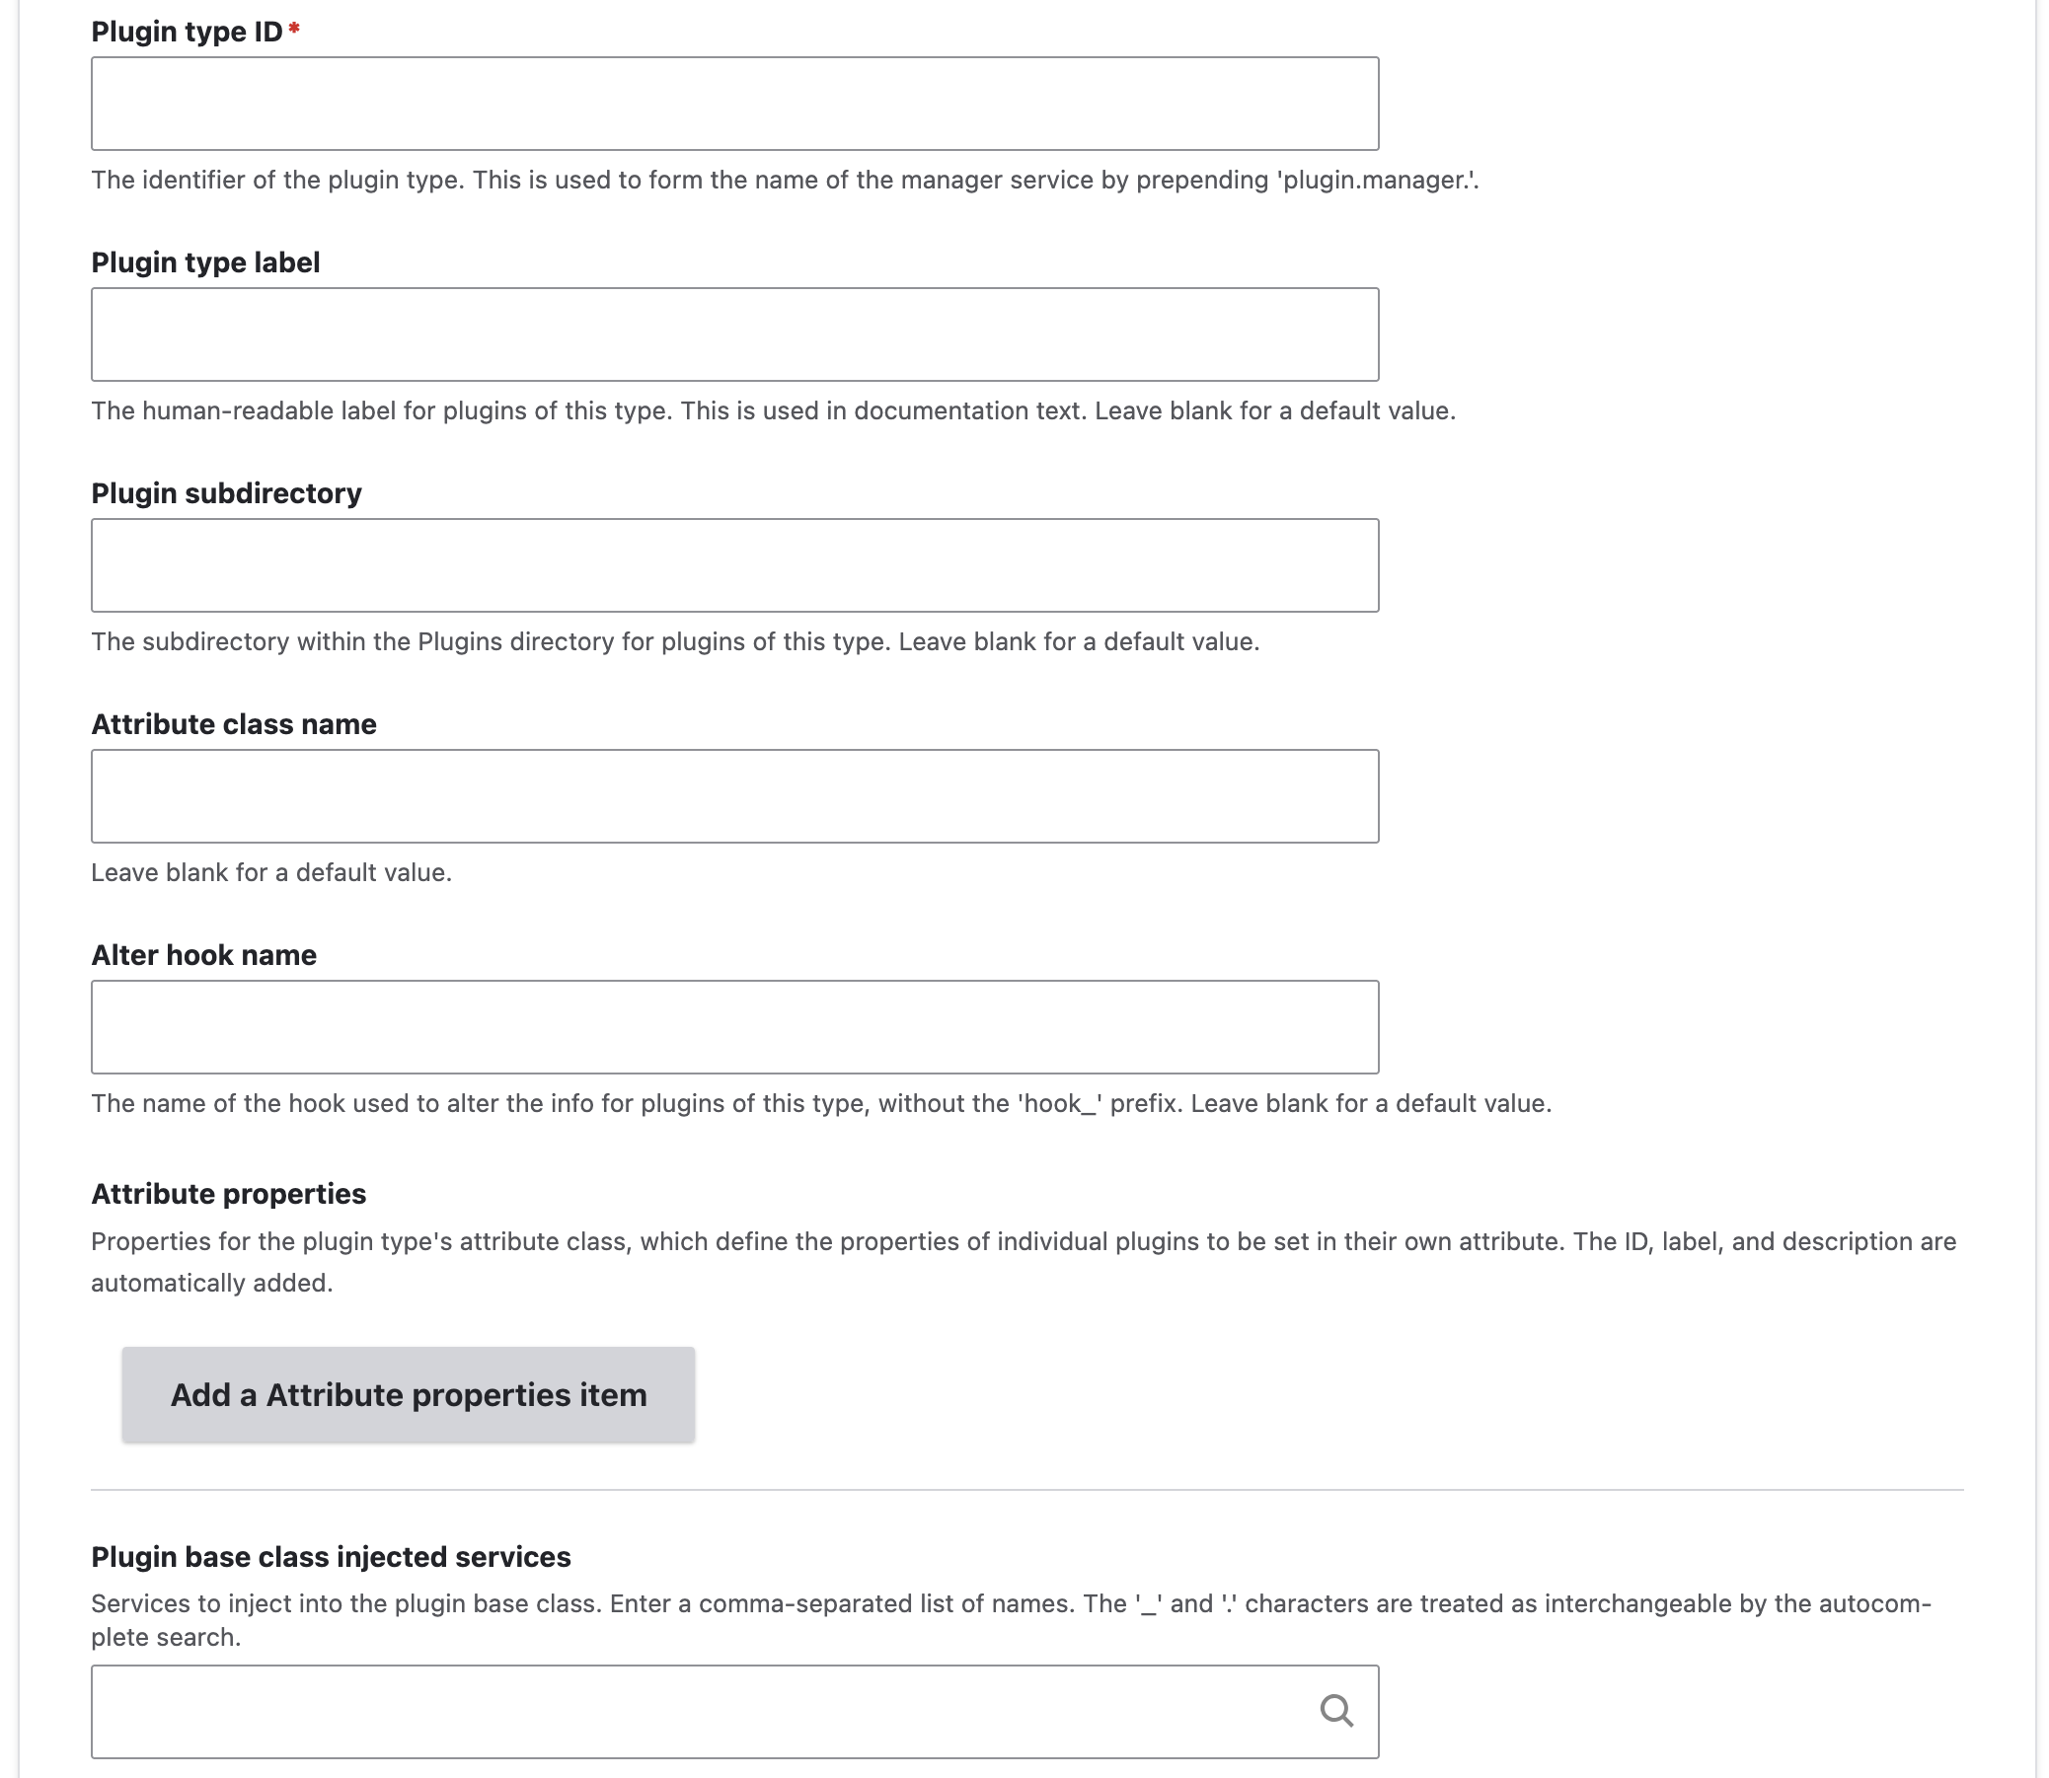This screenshot has width=2049, height=1778.
Task: Click the "Plugin type ID" field label
Action: [x=187, y=32]
